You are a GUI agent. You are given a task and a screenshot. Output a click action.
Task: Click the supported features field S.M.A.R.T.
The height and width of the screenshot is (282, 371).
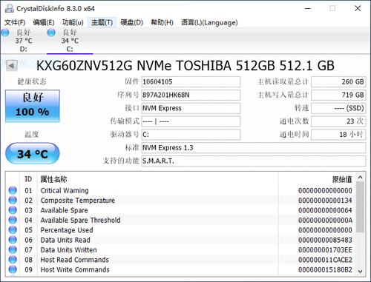[x=254, y=161]
